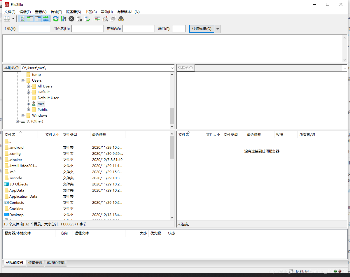The height and width of the screenshot is (277, 350).
Task: Select the 3D Objects folder icon
Action: 6,184
